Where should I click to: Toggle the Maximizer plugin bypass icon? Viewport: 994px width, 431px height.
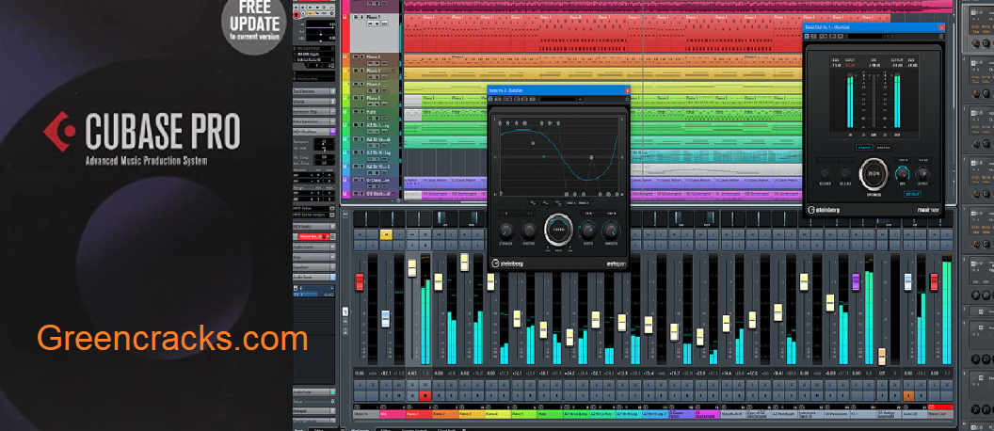pyautogui.click(x=809, y=36)
